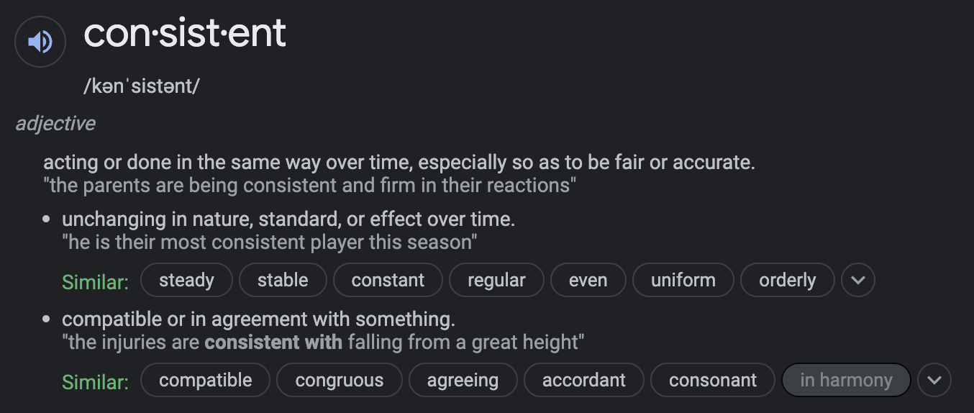This screenshot has width=974, height=413.
Task: Expand more synonyms after in harmony
Action: pos(934,380)
